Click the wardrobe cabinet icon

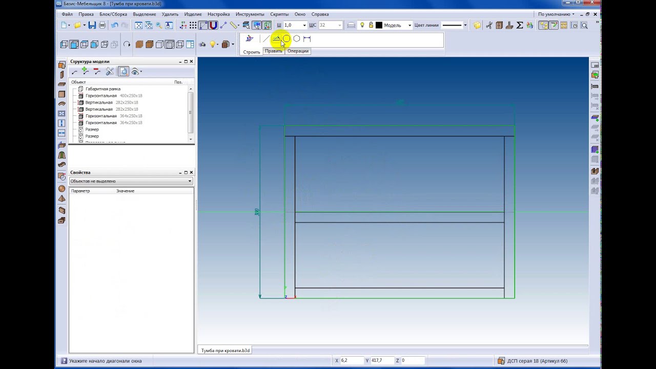coord(499,25)
